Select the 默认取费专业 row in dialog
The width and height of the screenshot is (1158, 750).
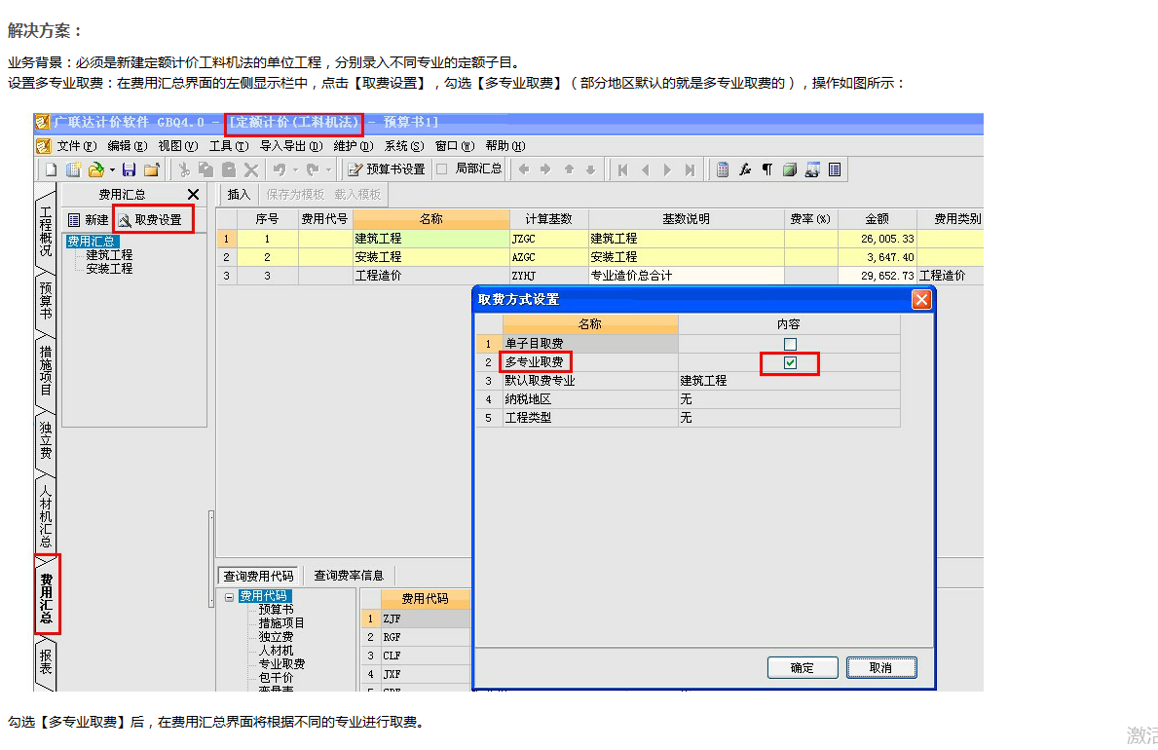coord(688,381)
